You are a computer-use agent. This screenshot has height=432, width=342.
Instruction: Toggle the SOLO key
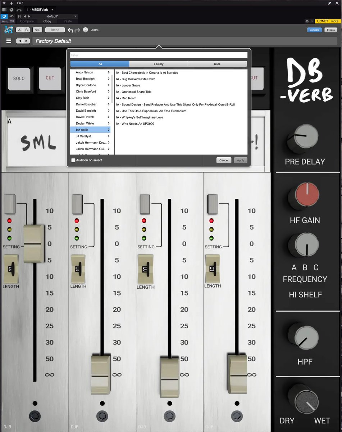click(19, 78)
